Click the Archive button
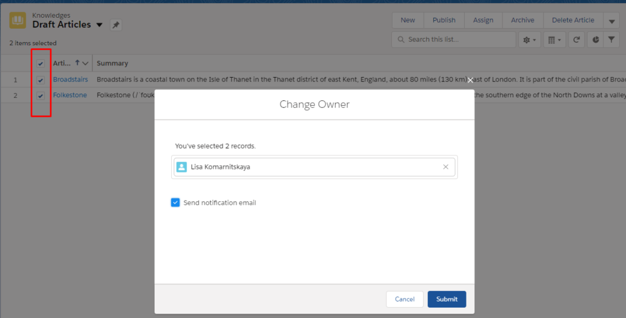Viewport: 626px width, 318px height. (x=523, y=20)
